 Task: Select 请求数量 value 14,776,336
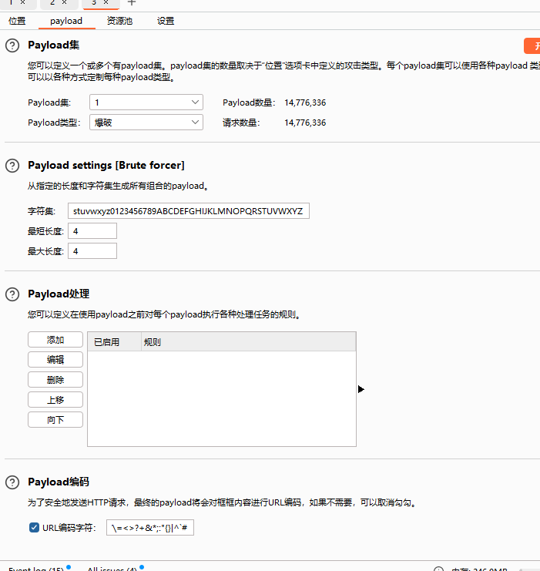pyautogui.click(x=305, y=123)
